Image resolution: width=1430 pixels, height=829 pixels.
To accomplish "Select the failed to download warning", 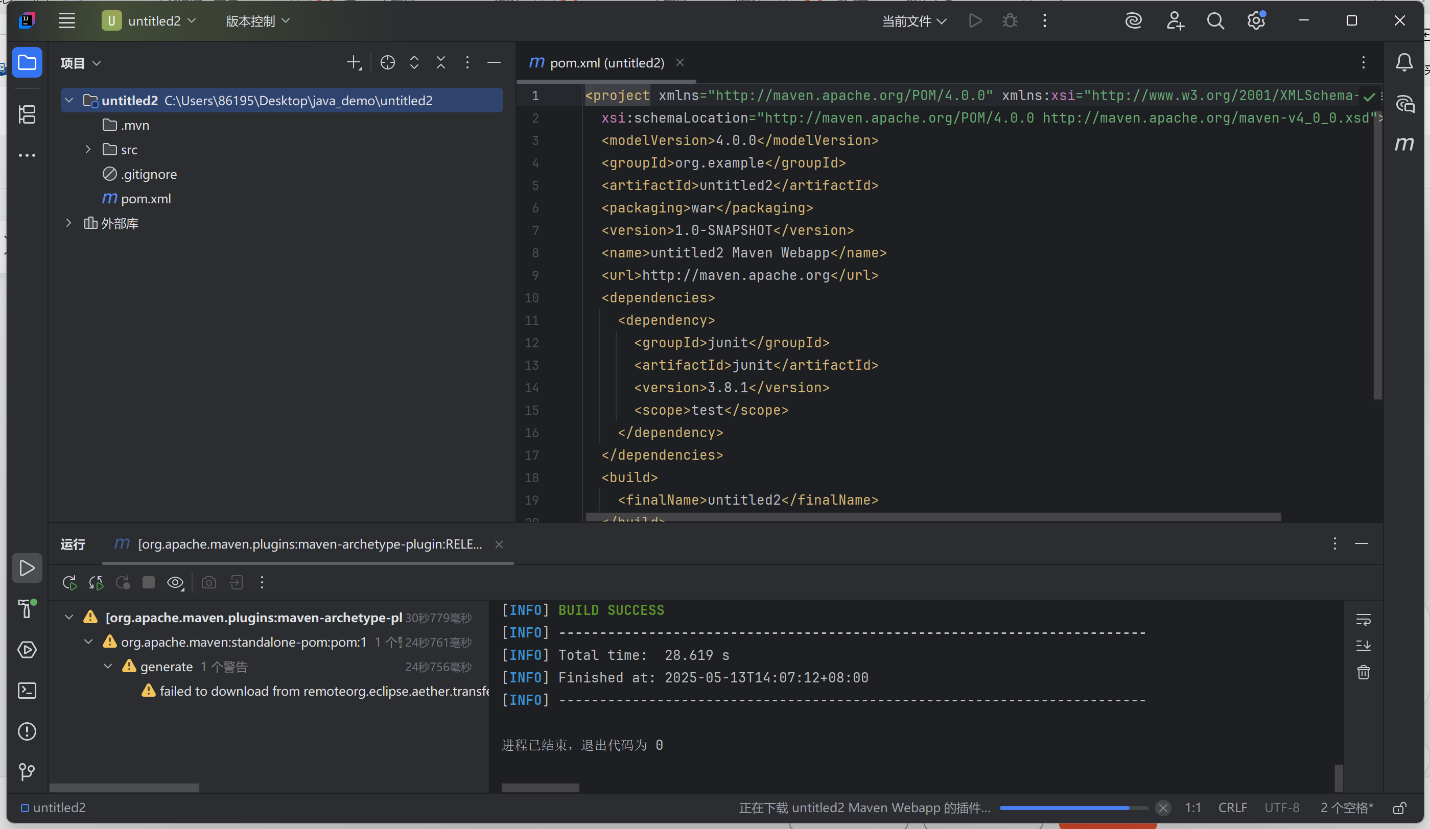I will coord(314,691).
